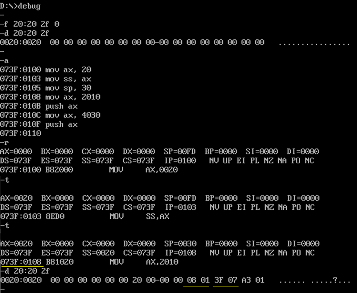The height and width of the screenshot is (293, 357).
Task: Click the fill command '-f 20:20 2f 0'
Action: point(30,24)
